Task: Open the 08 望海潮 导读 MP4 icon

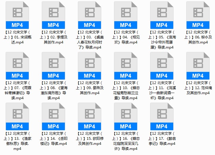Action: pyautogui.click(x=53, y=66)
